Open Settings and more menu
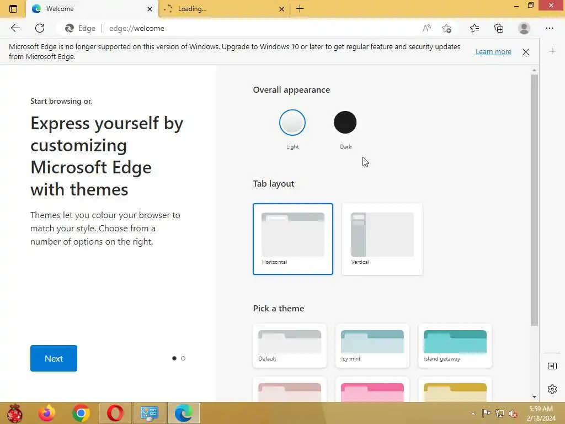 [549, 28]
